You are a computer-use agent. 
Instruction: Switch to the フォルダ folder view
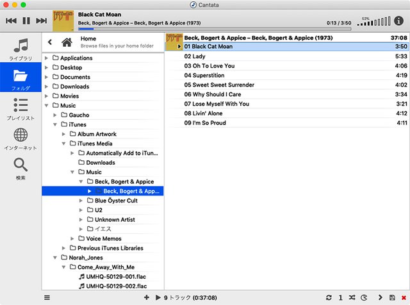click(20, 77)
